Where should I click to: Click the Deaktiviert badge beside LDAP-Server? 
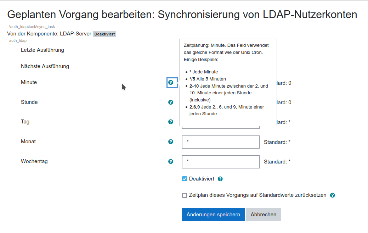pyautogui.click(x=104, y=34)
